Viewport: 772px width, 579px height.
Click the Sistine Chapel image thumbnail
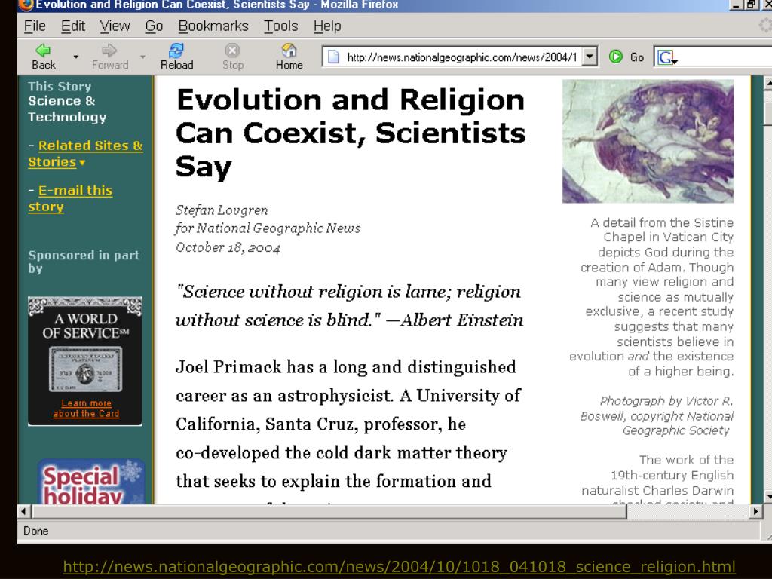coord(648,141)
